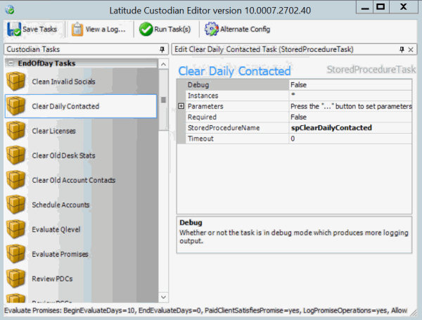Click the Clear Daily Contacted list label
The image size is (422, 320).
coord(65,106)
